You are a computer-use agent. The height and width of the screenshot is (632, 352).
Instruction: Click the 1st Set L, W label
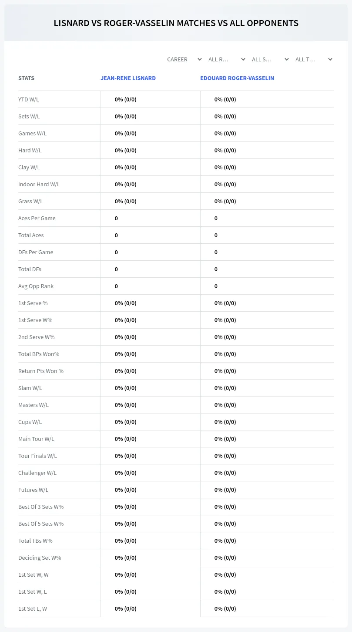[x=33, y=608]
